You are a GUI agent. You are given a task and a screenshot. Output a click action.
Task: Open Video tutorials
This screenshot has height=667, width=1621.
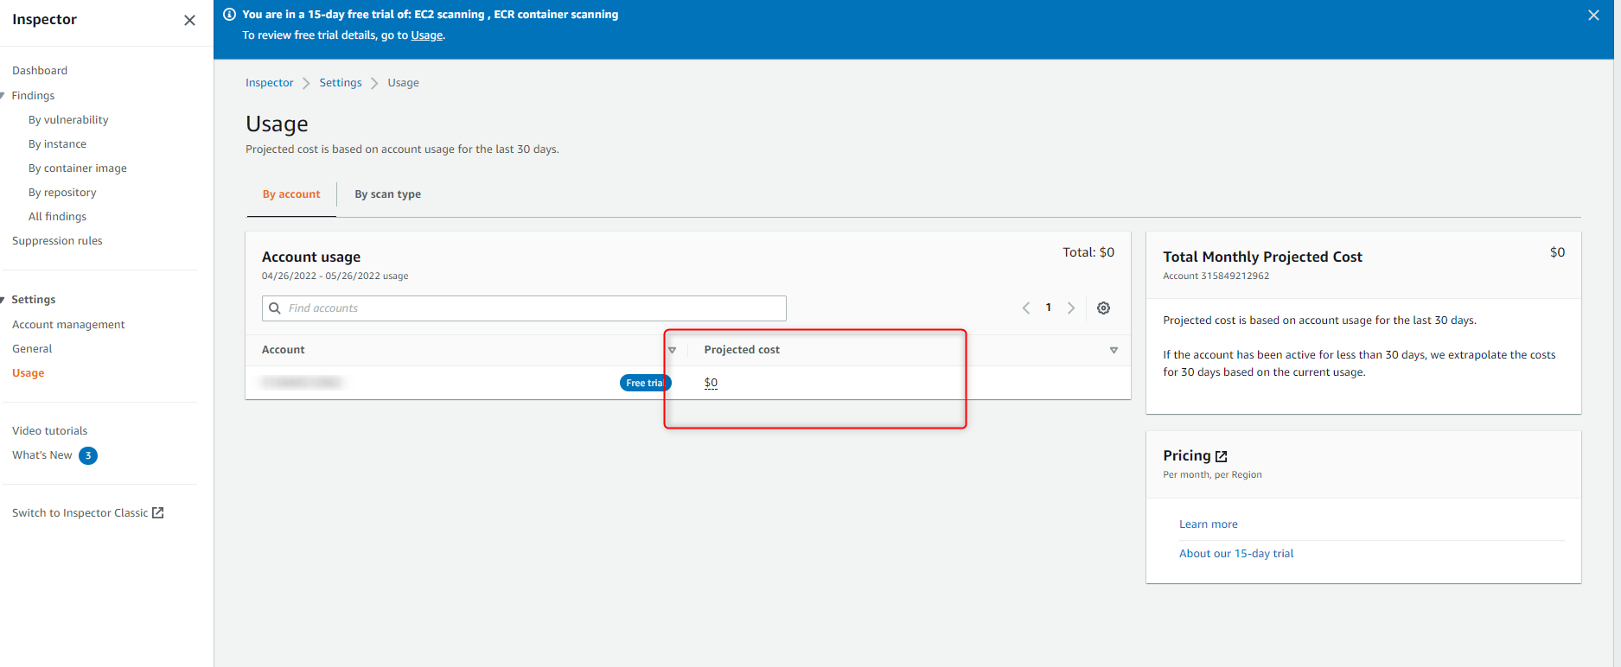(x=49, y=431)
